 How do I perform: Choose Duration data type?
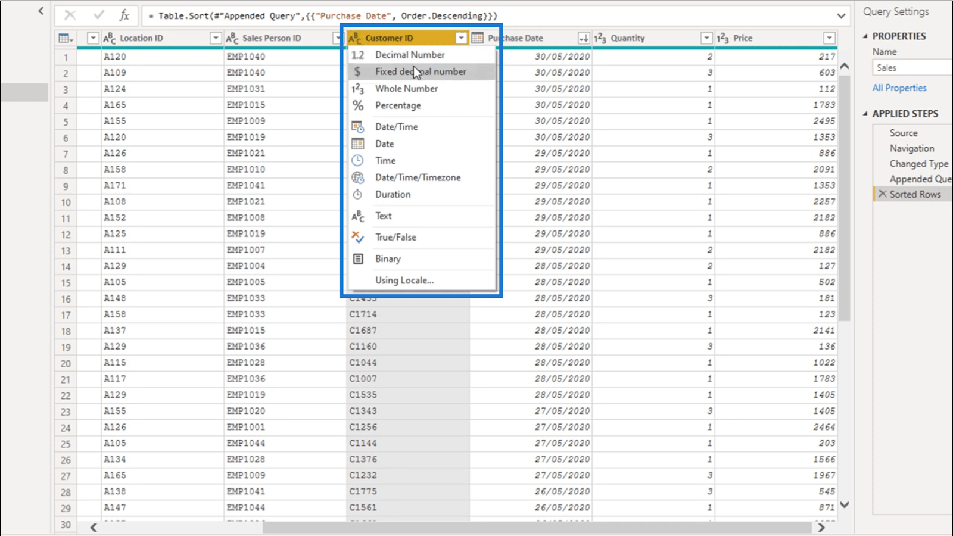[x=422, y=194]
